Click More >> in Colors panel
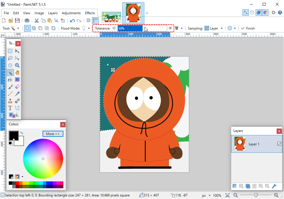This screenshot has height=199, width=284. click(53, 134)
